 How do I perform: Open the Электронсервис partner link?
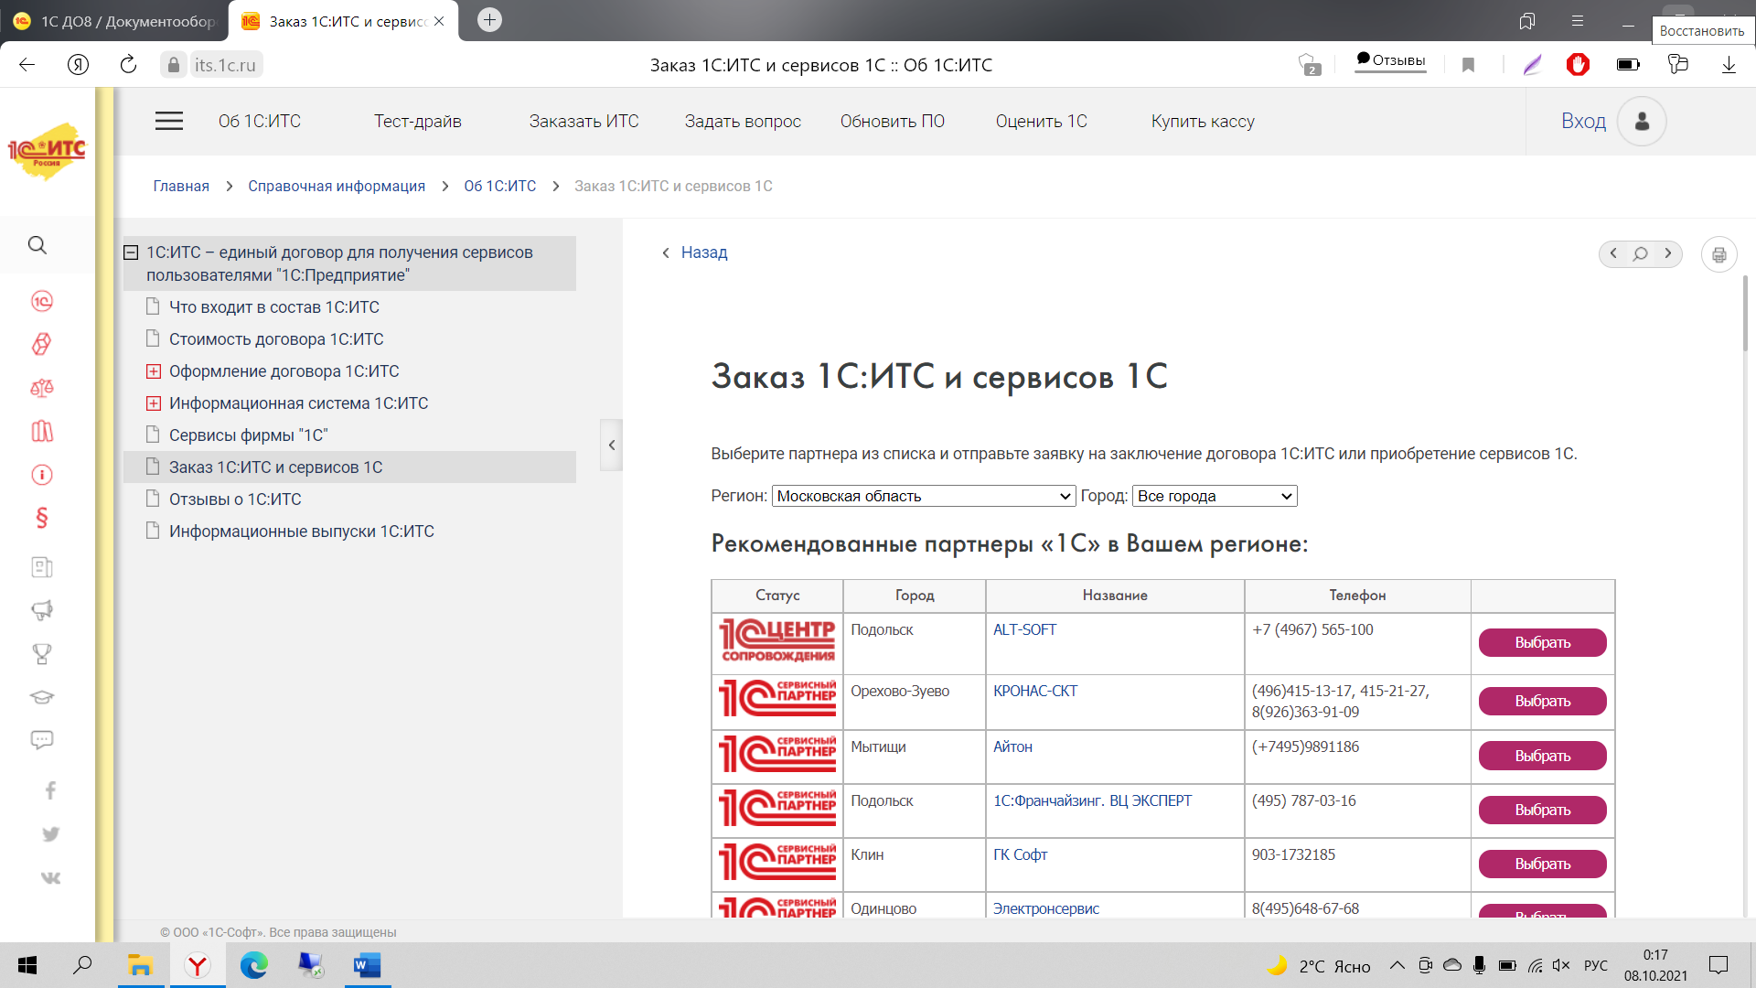click(1045, 908)
